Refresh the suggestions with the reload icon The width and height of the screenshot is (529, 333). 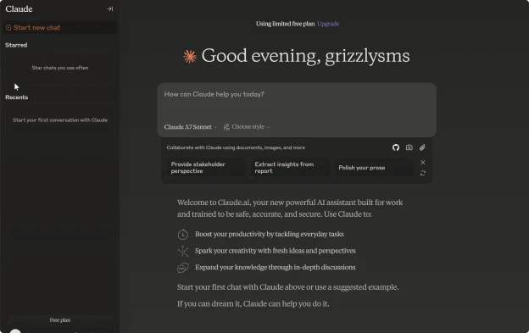[423, 173]
